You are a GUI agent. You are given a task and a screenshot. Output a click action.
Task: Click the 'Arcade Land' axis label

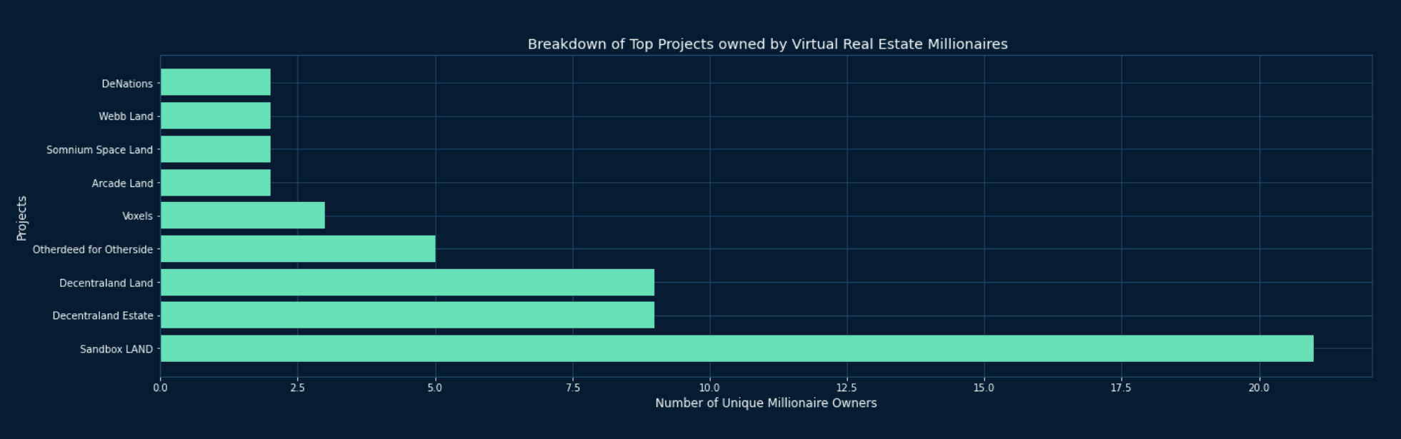pos(122,183)
